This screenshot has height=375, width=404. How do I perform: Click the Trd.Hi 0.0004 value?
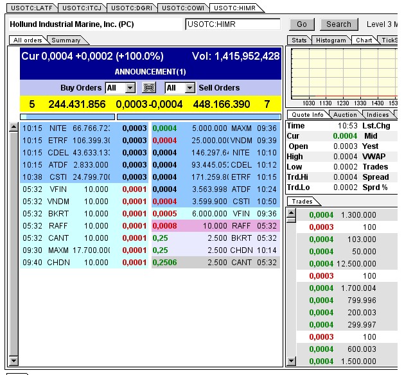[x=346, y=177]
